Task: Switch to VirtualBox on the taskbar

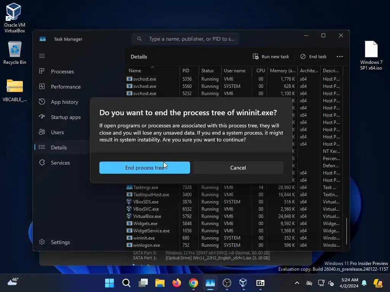Action: tap(243, 283)
